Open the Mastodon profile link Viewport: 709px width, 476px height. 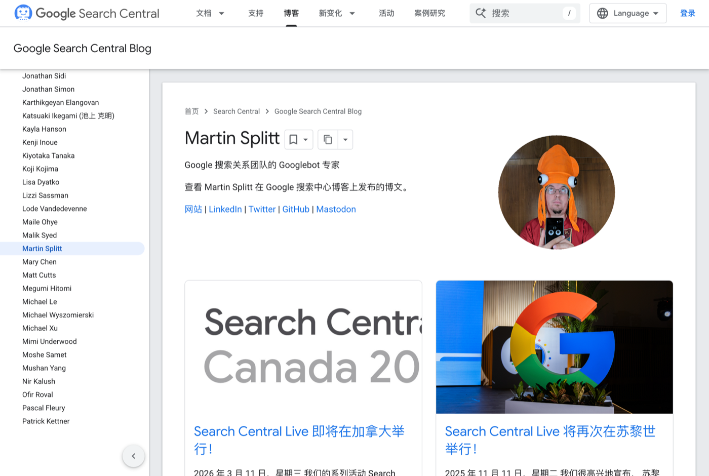point(336,209)
